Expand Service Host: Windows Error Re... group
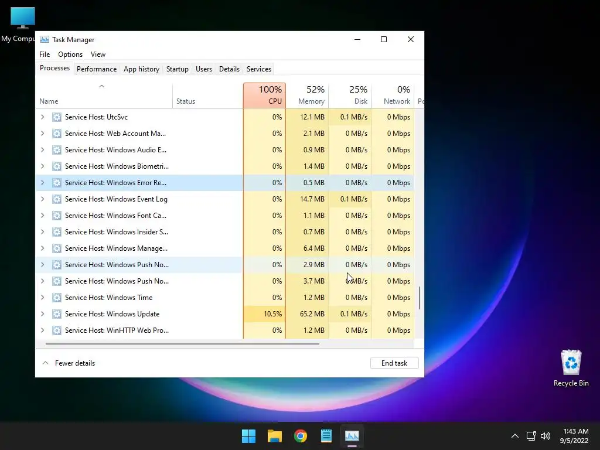This screenshot has width=600, height=450. [42, 183]
